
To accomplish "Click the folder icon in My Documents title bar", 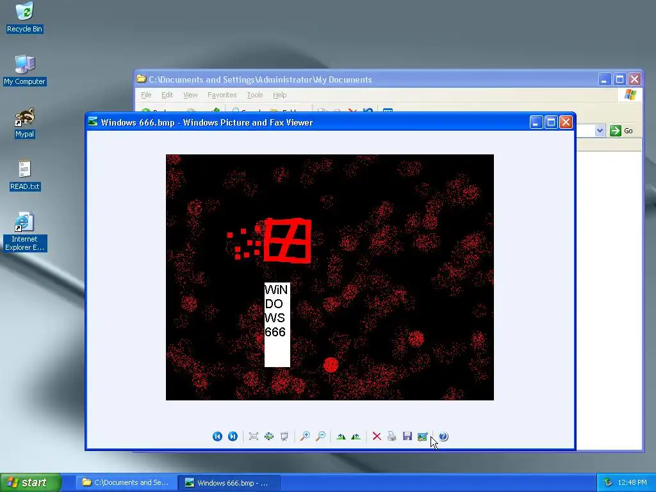I will [x=142, y=79].
